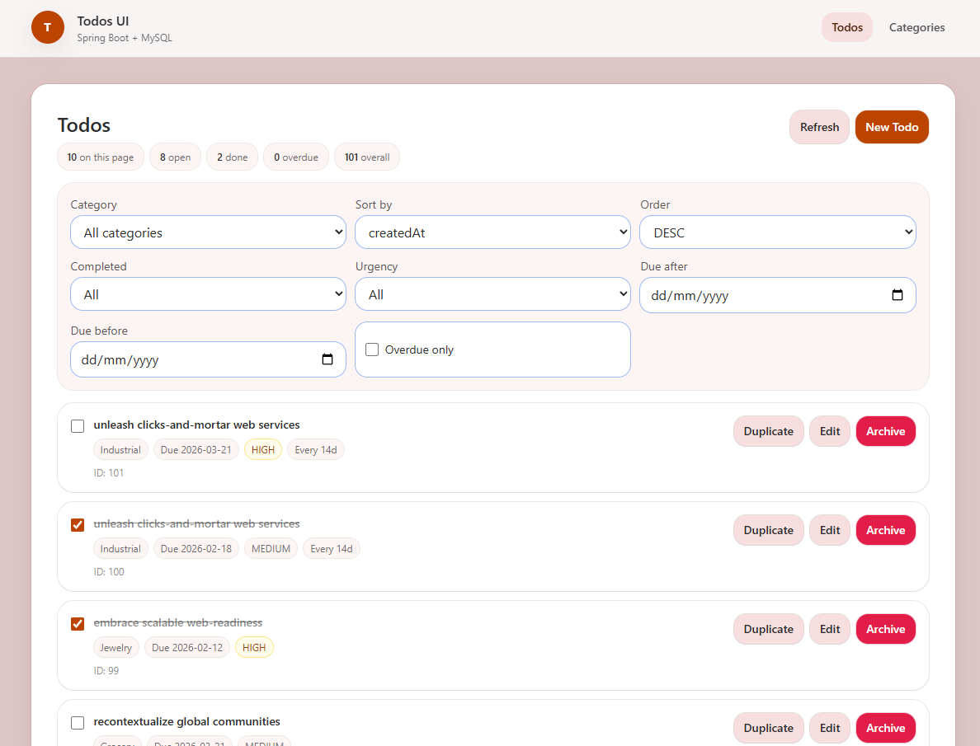This screenshot has height=746, width=980.
Task: Click the 'Todos UI' app title
Action: [x=103, y=21]
